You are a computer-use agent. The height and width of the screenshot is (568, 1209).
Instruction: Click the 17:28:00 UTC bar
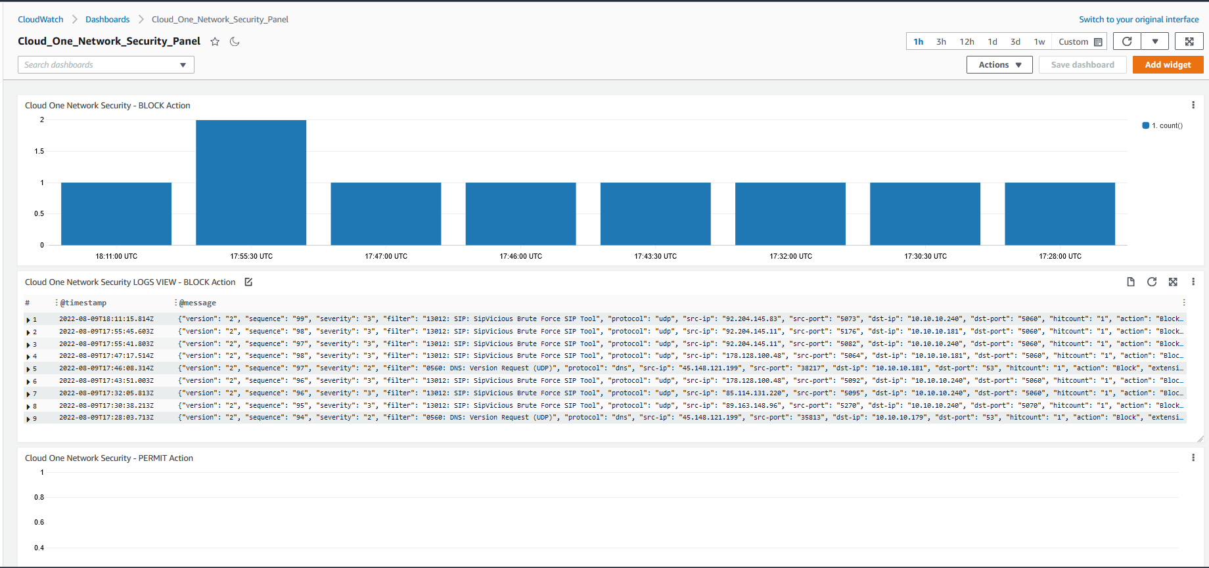1060,213
